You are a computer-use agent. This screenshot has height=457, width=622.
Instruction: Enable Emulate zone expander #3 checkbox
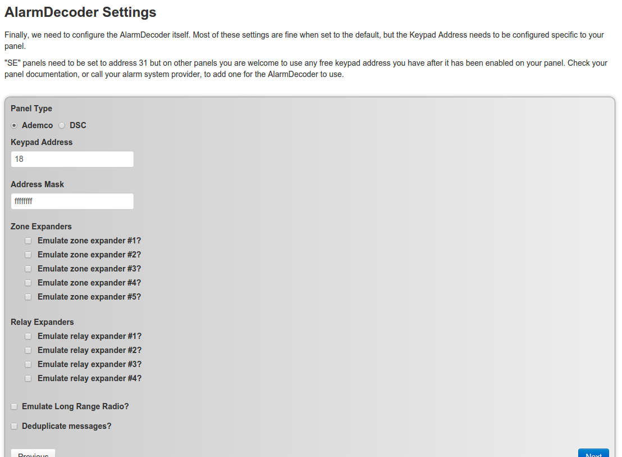click(28, 269)
